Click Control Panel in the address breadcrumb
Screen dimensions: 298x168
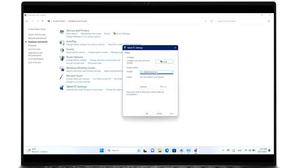click(59, 21)
